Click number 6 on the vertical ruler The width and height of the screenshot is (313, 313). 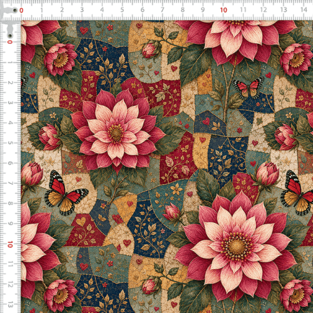tap(10, 163)
